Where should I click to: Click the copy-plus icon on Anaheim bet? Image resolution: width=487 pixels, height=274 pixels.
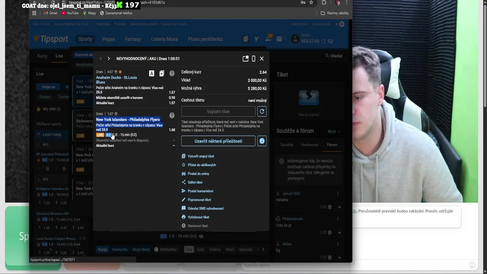pos(162,73)
